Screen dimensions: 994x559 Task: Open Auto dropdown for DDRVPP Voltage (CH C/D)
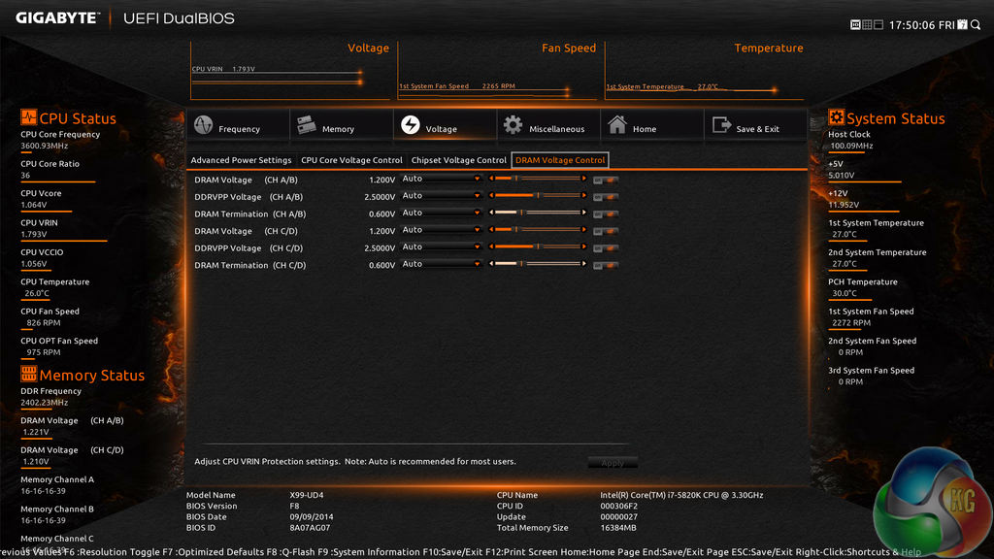click(442, 247)
